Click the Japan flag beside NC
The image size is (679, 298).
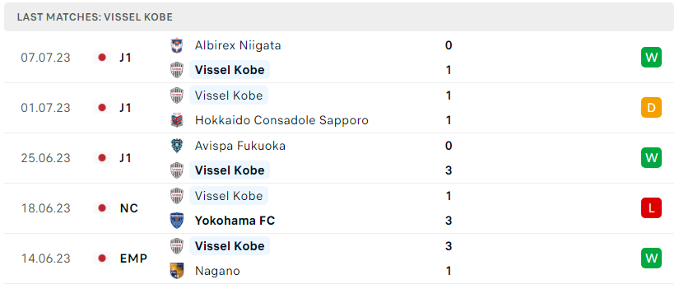pos(102,208)
